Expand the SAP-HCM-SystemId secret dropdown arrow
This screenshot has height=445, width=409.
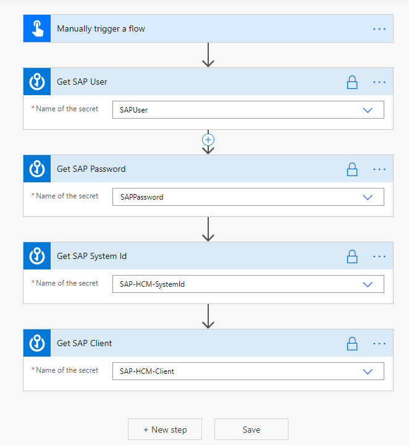click(x=368, y=284)
